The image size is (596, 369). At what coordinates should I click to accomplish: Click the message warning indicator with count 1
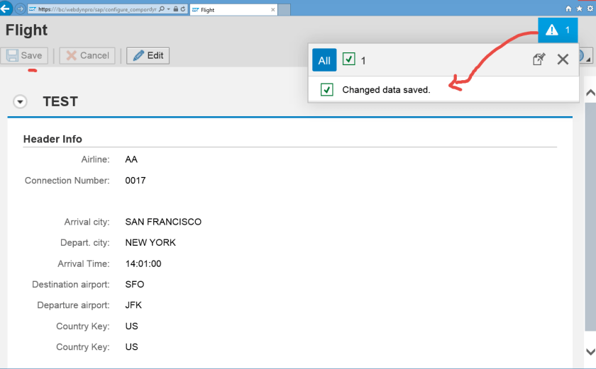tap(558, 30)
